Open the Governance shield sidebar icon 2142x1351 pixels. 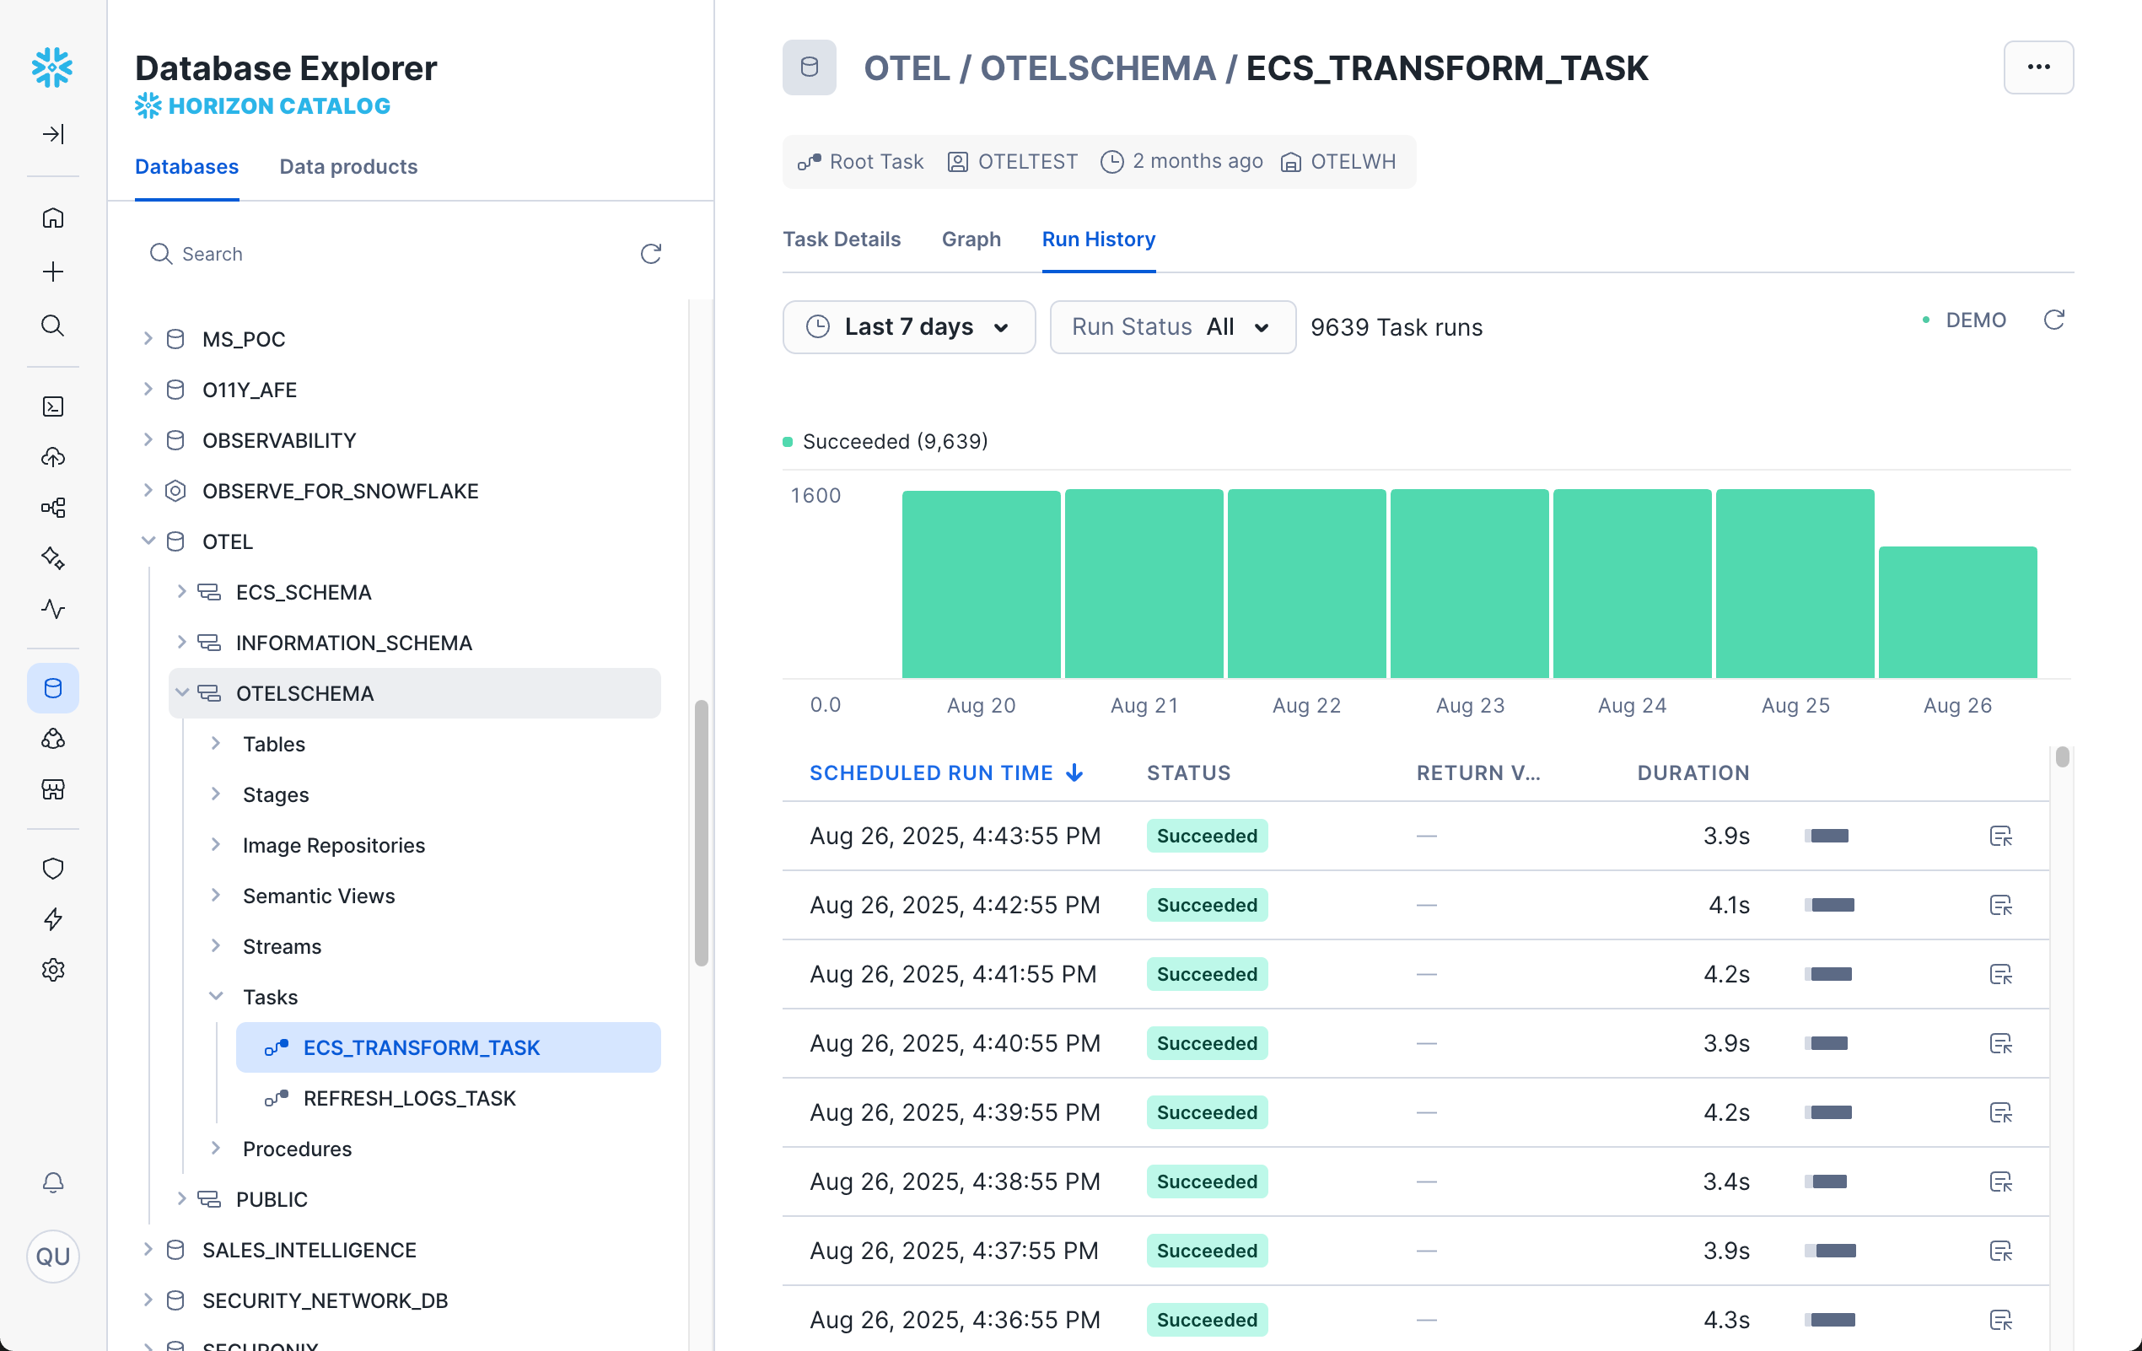pos(53,868)
